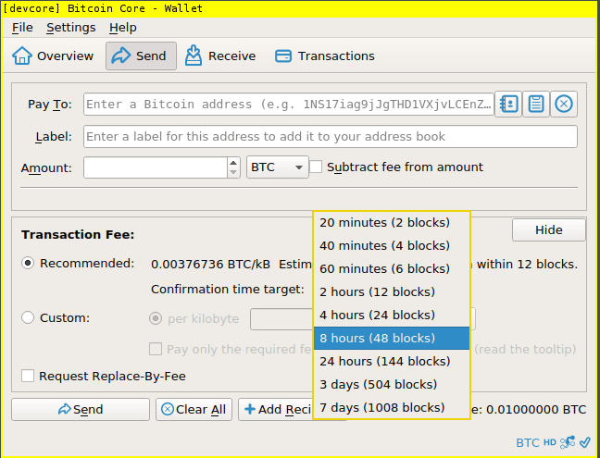The image size is (600, 458).
Task: Open the Settings menu
Action: click(x=70, y=28)
